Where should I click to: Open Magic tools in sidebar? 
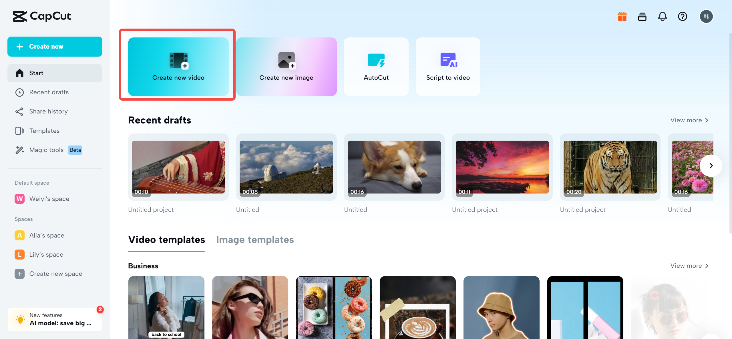click(46, 150)
